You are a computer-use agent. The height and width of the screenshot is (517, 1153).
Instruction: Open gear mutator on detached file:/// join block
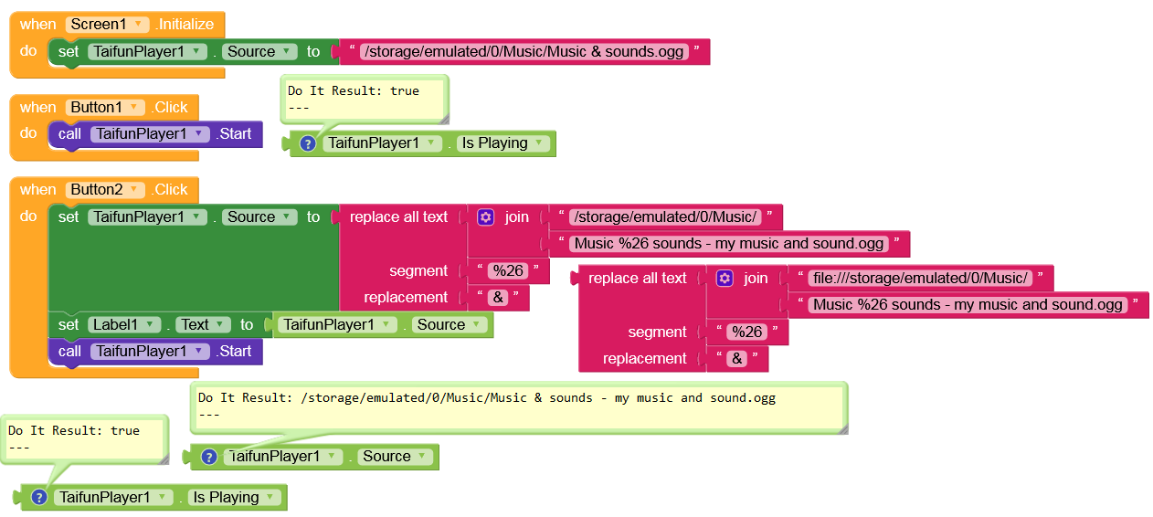click(x=725, y=279)
